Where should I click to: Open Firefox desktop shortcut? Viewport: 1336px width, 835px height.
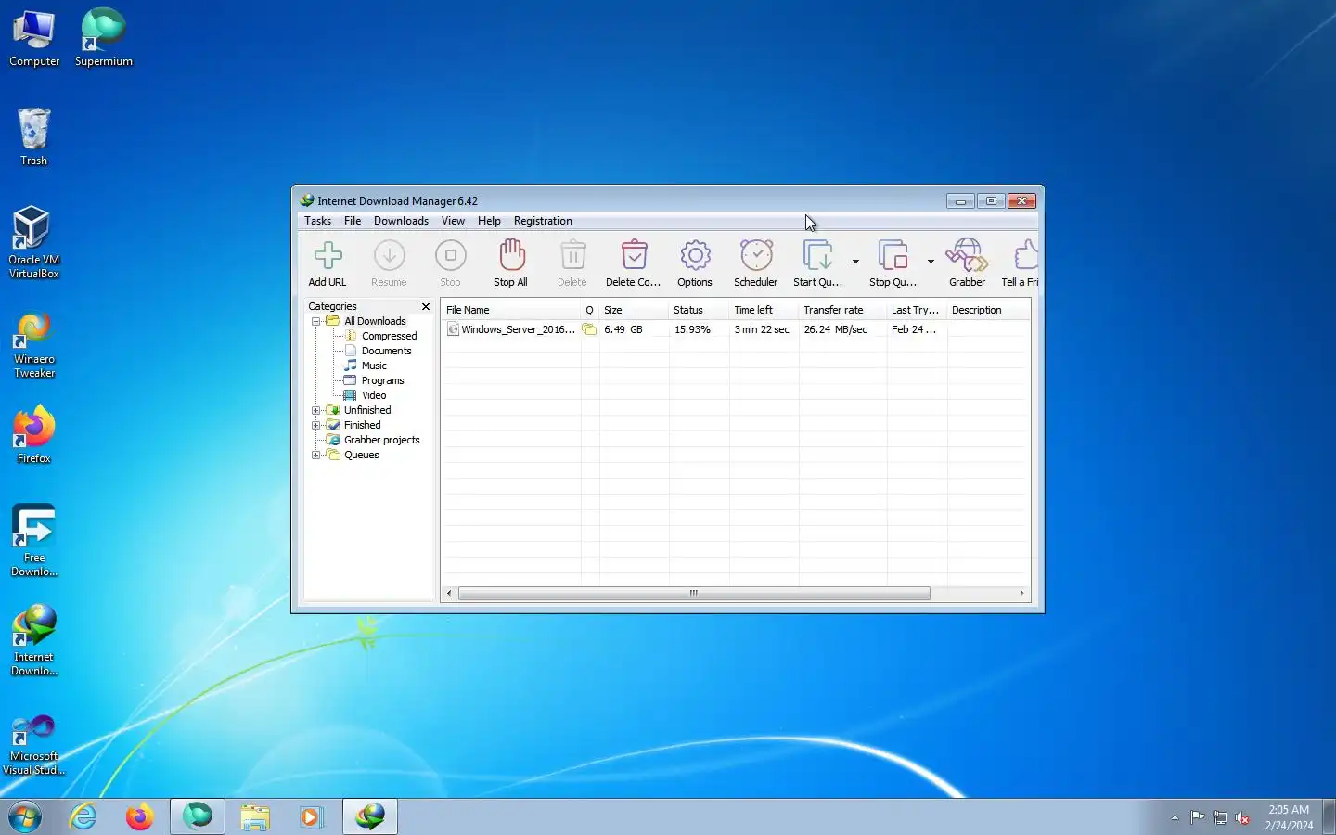[34, 434]
